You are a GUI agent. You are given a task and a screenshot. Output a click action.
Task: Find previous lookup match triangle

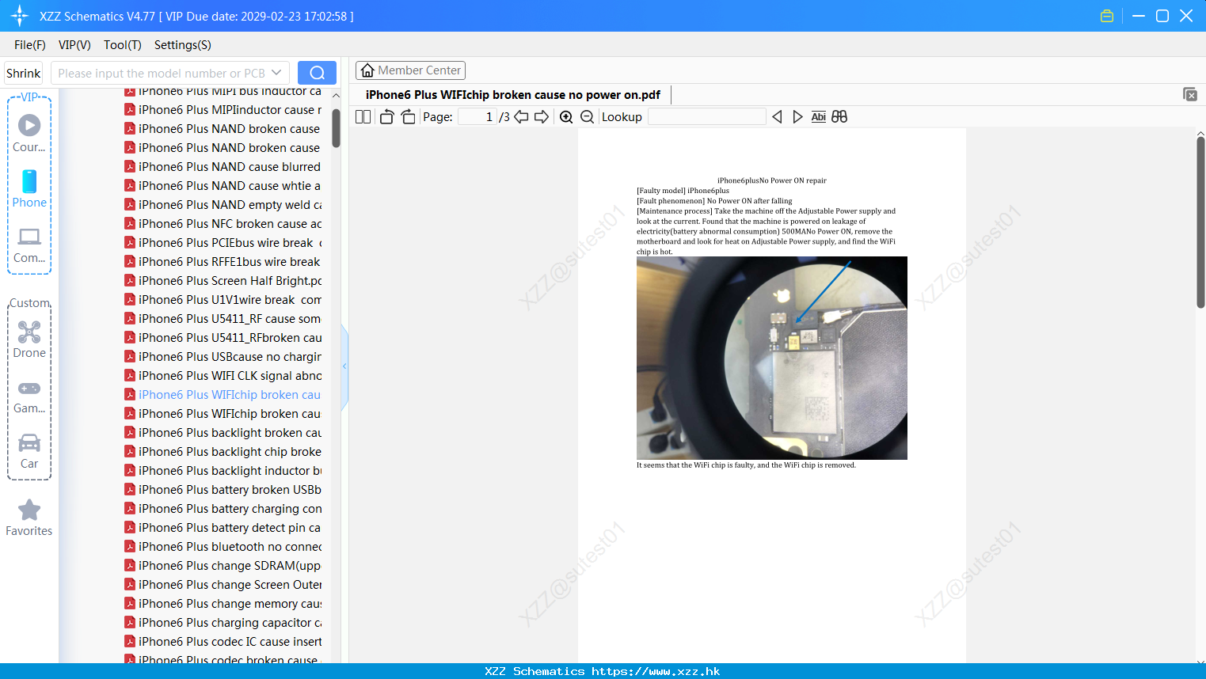point(777,117)
